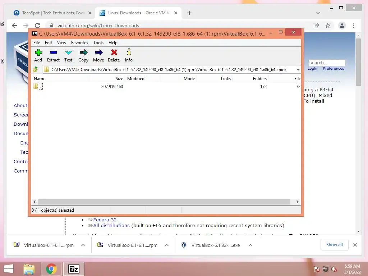Close the TechSpot tab
368x276 pixels.
click(x=89, y=13)
